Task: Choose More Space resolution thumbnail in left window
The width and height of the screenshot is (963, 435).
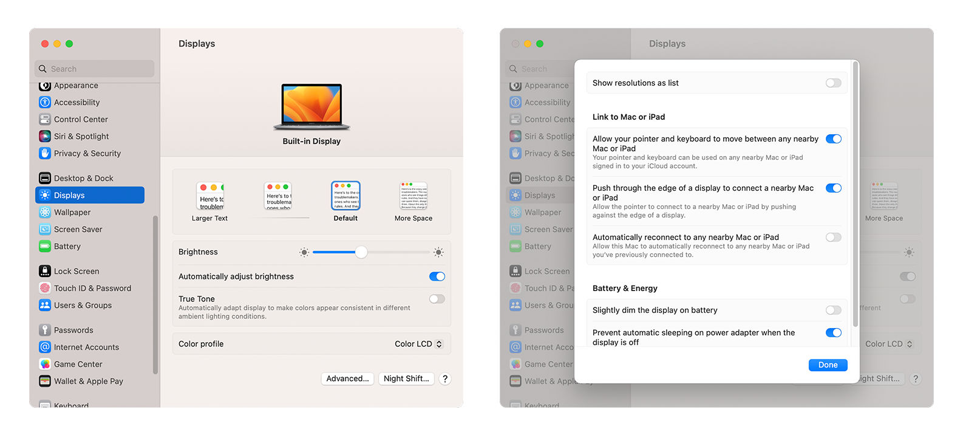Action: 413,196
